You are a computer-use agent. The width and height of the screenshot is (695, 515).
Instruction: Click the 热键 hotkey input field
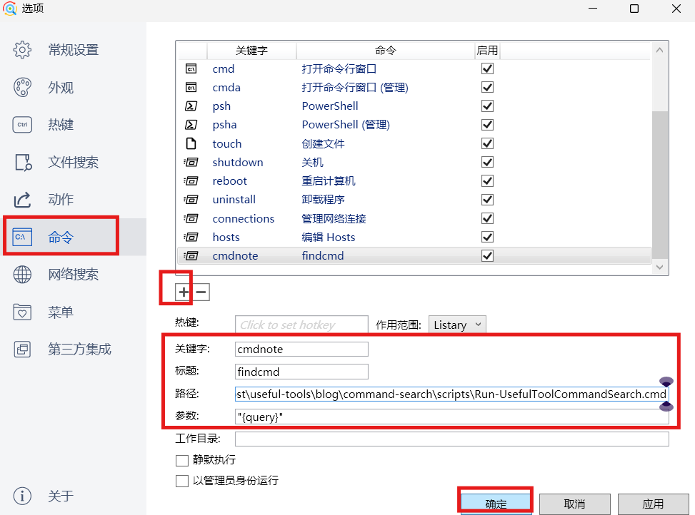point(301,325)
